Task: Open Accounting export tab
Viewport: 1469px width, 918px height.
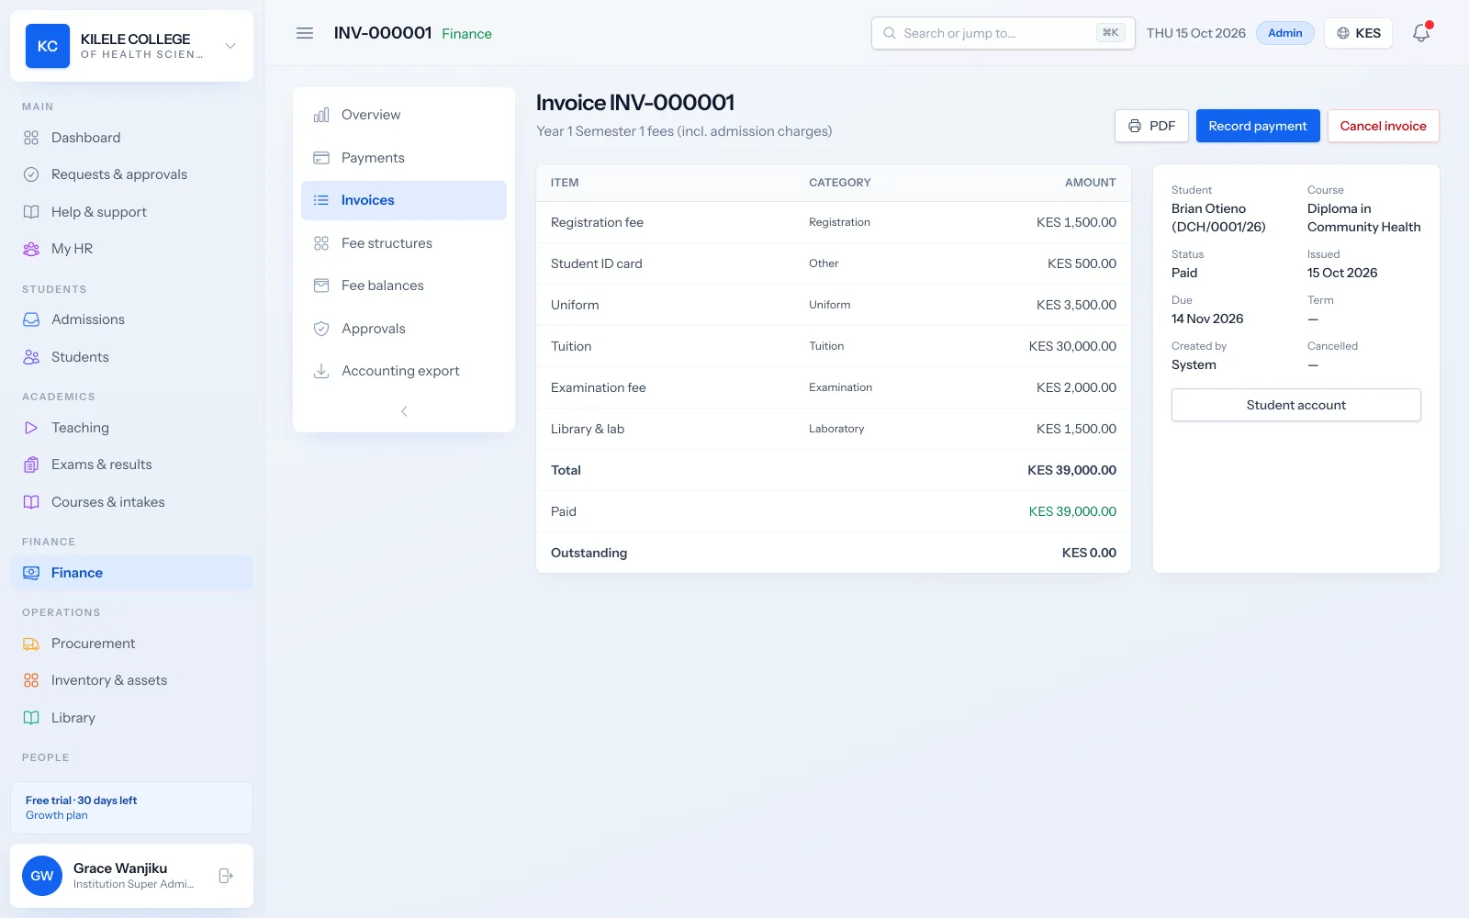Action: 404,371
